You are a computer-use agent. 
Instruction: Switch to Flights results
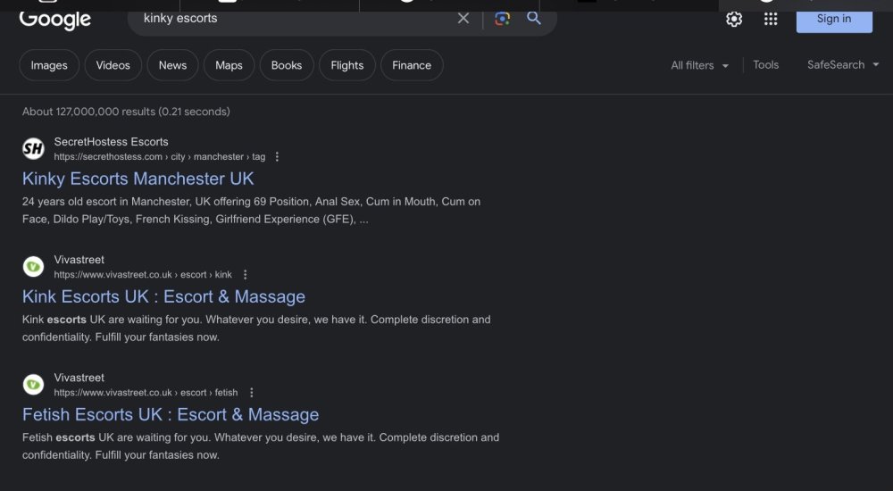[346, 65]
